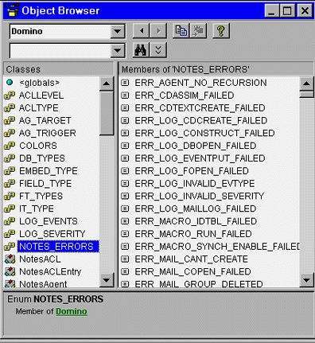The image size is (315, 343).
Task: Select ERR_MACRO_SYNCH_ENABLE_FAILED member
Action: pyautogui.click(x=217, y=247)
